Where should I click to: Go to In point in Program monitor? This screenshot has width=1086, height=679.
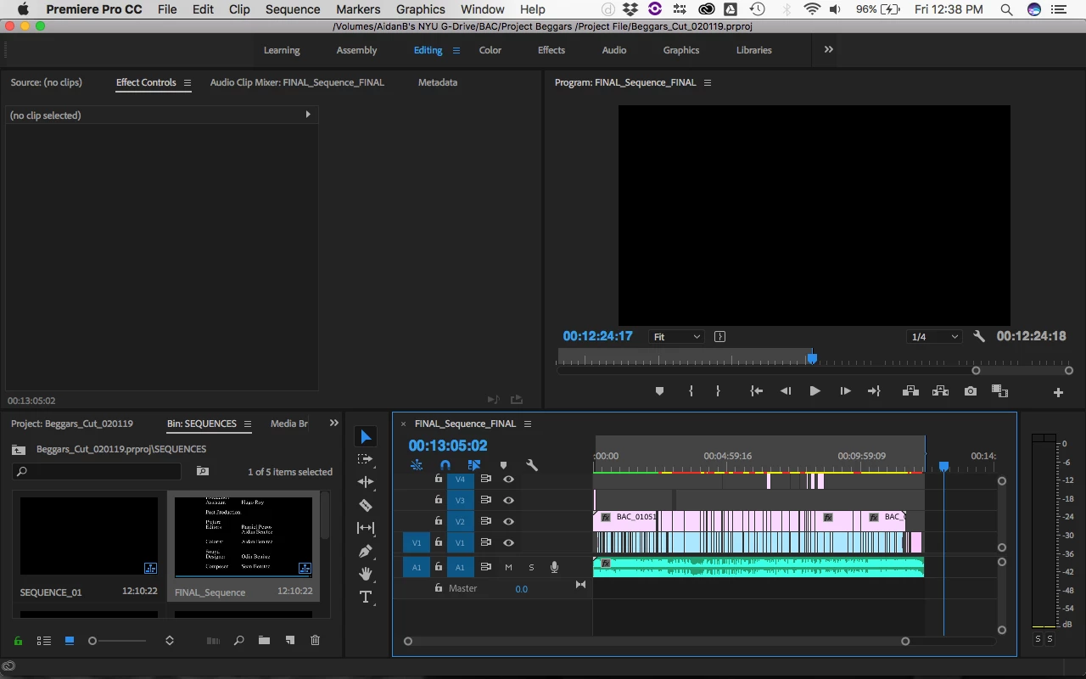tap(756, 391)
